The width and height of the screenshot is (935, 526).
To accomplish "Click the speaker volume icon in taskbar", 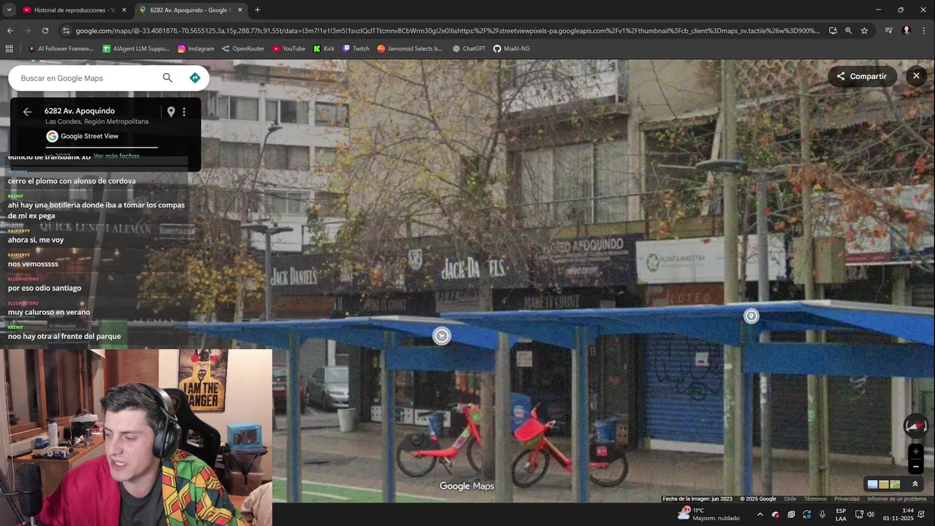I will point(870,514).
